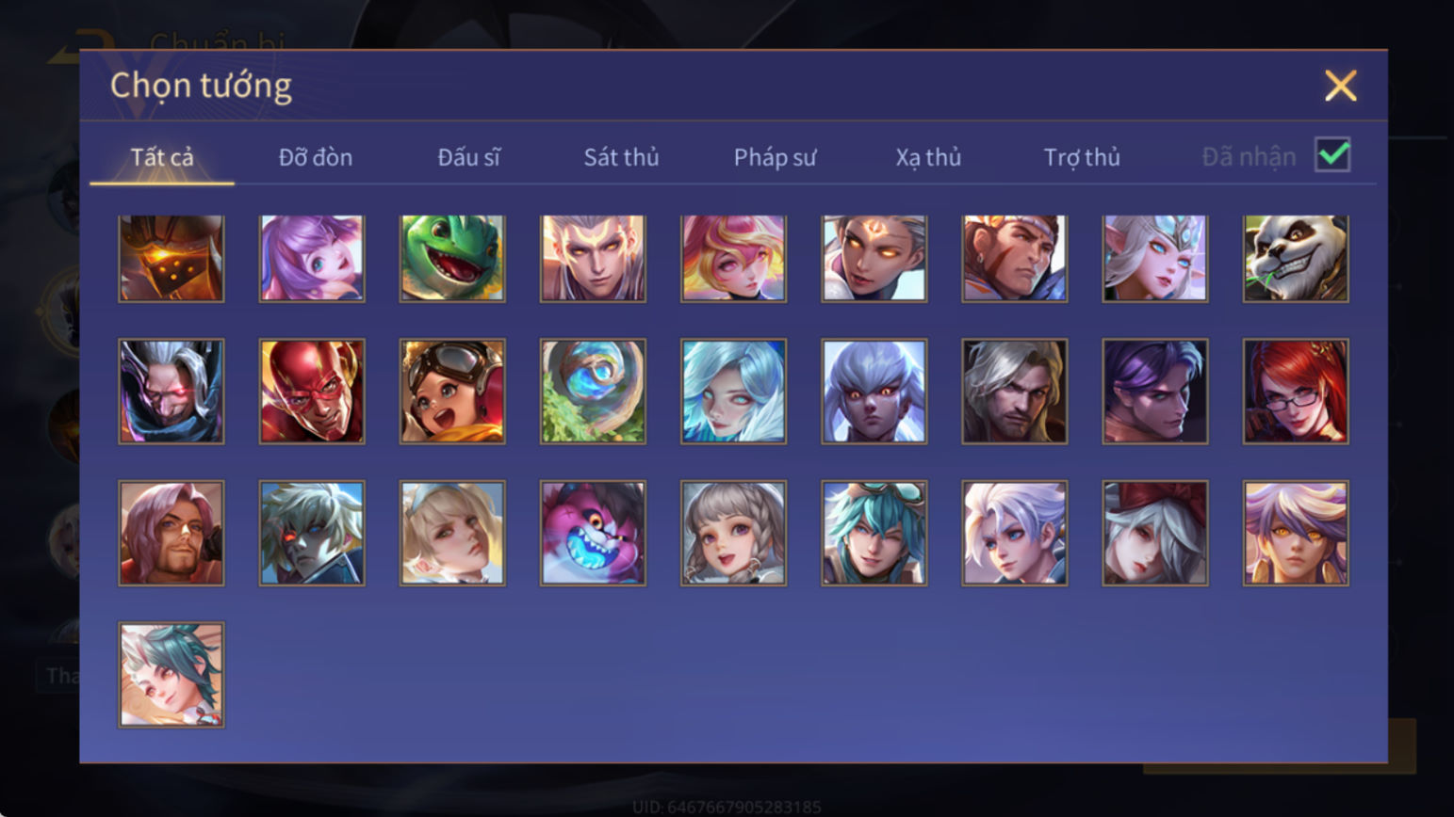Choose the panda hero with bamboo

click(x=1296, y=259)
